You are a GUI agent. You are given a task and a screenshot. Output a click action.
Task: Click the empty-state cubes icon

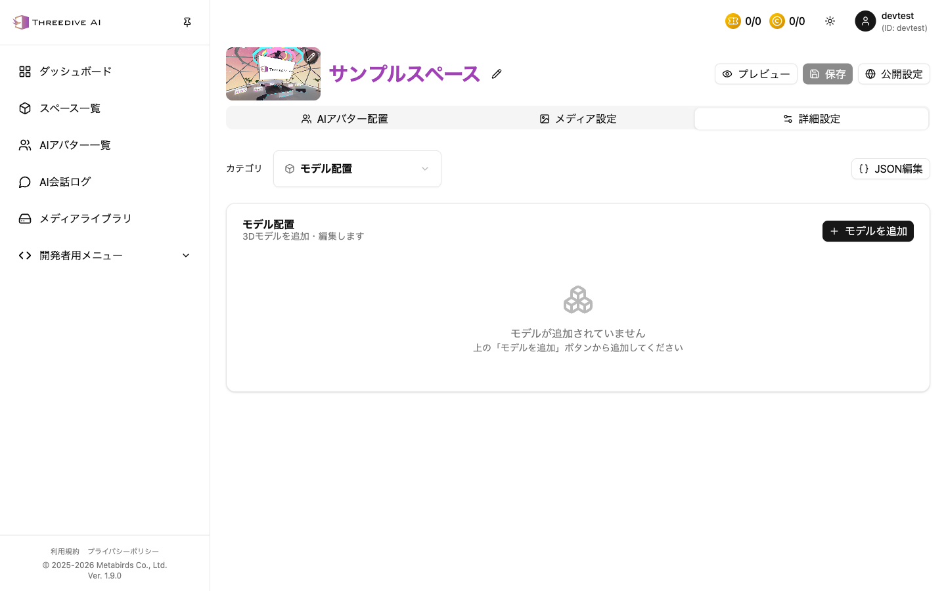tap(578, 299)
